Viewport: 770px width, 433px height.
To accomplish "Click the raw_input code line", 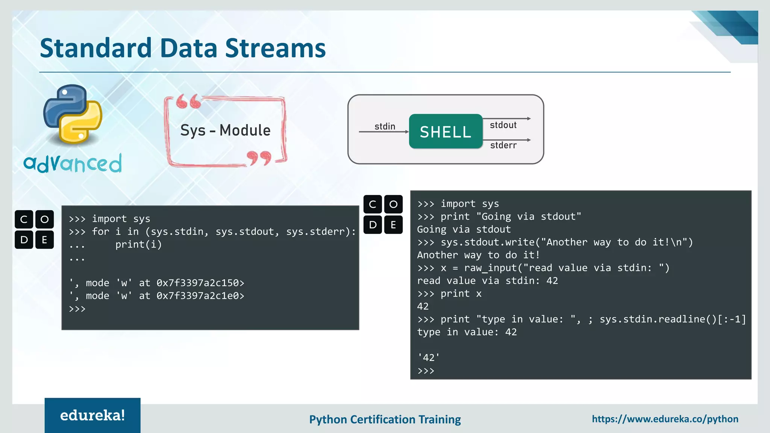I will (543, 268).
